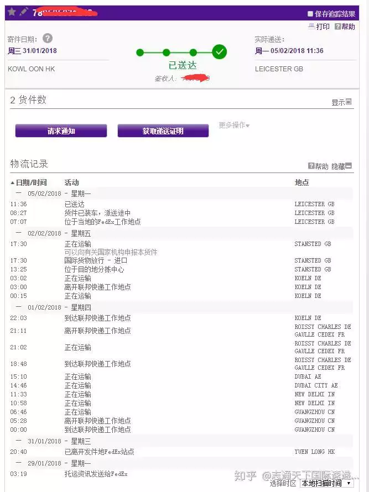Click the 周一 05/02/2018 11:36 delivery time
Screen dimensions: 369x492
[x=289, y=51]
